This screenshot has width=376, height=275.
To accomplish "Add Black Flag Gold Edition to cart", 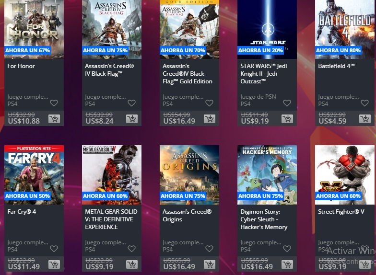I will pos(210,119).
